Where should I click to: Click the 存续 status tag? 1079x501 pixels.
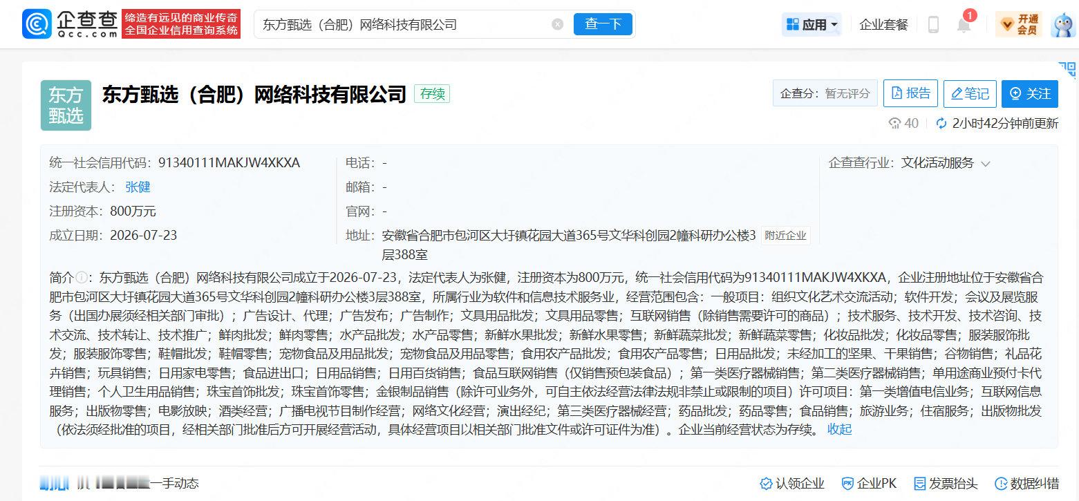pyautogui.click(x=432, y=94)
